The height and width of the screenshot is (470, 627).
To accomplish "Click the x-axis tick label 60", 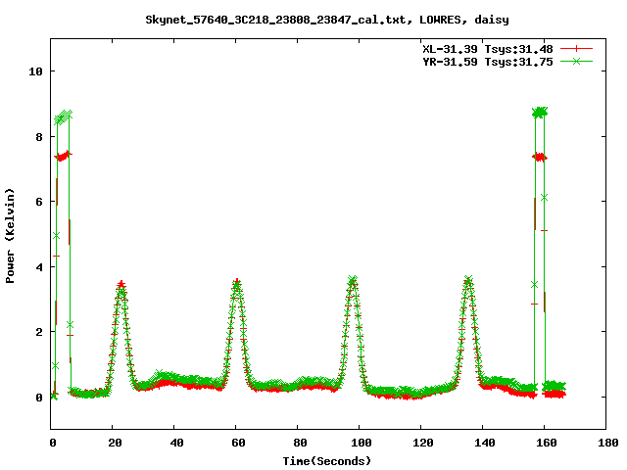I will click(x=238, y=443).
